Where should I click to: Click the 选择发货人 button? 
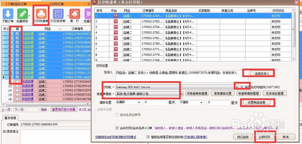pyautogui.click(x=262, y=73)
